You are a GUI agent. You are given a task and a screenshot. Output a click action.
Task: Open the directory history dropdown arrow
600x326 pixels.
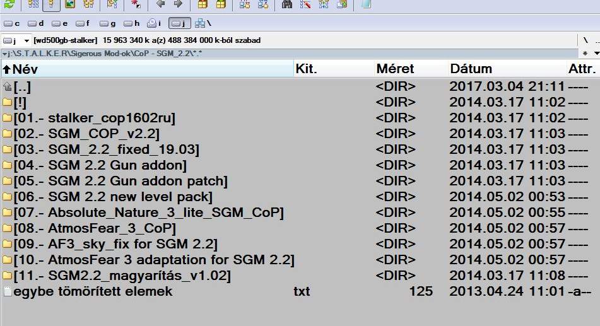pyautogui.click(x=597, y=54)
